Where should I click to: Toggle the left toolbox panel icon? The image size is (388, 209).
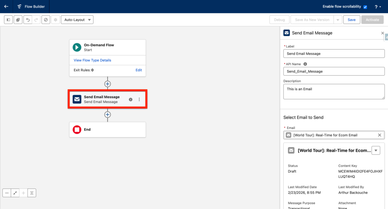click(x=8, y=20)
